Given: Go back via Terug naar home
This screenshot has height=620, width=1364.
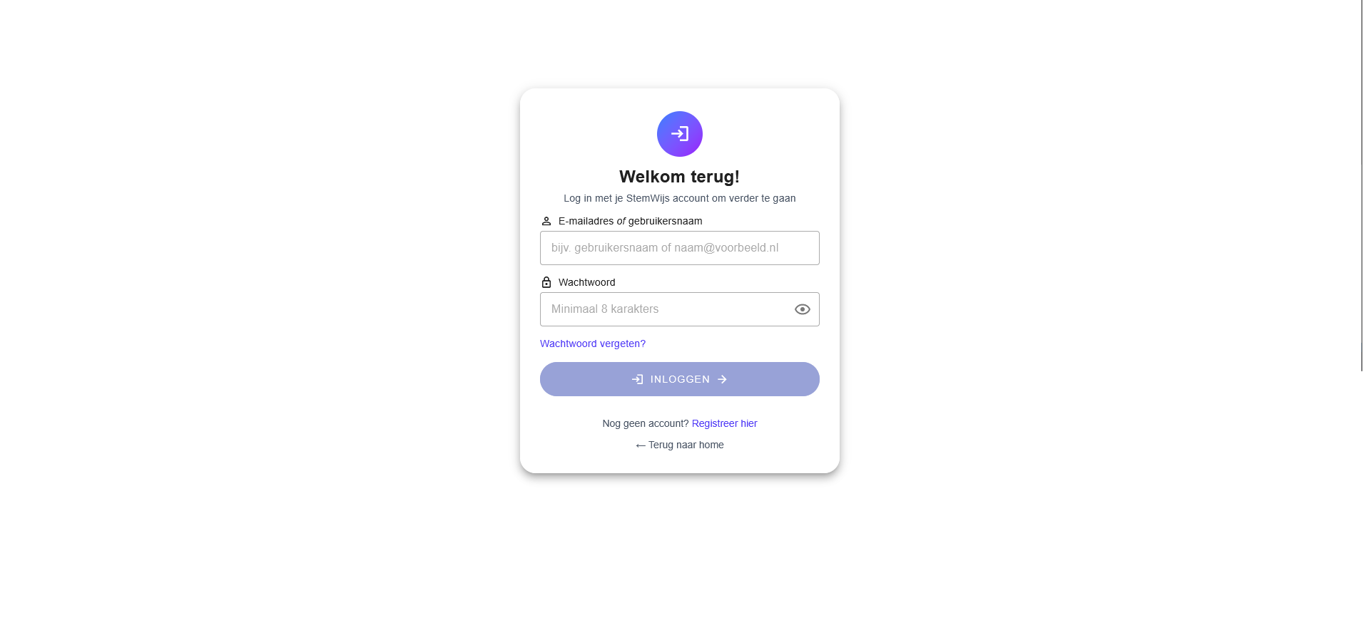Looking at the screenshot, I should pyautogui.click(x=686, y=445).
